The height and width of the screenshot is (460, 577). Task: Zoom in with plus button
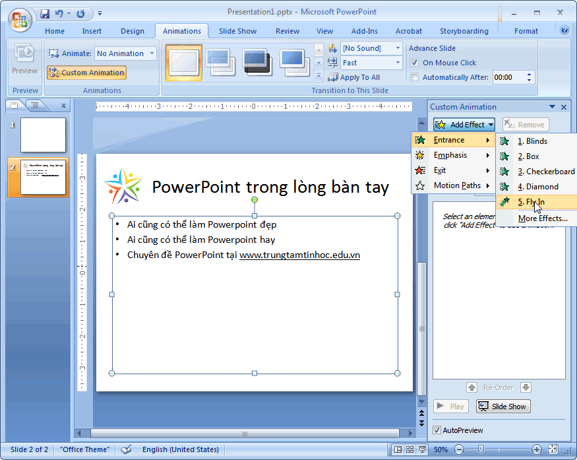click(537, 449)
